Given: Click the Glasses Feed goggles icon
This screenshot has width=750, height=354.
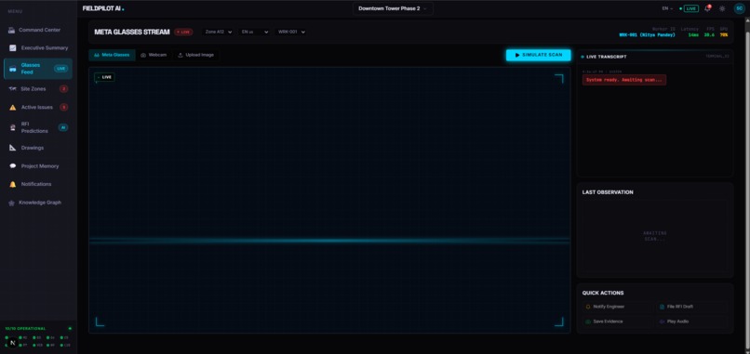Looking at the screenshot, I should [12, 69].
